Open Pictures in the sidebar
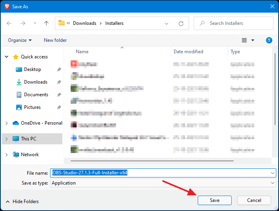Screen dimensions: 279x211 click(x=32, y=107)
